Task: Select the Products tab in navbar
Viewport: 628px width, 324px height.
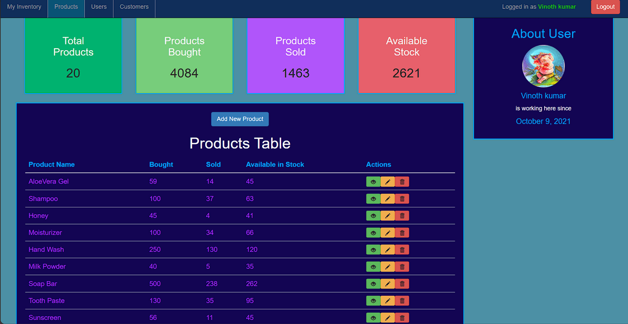Action: (66, 7)
